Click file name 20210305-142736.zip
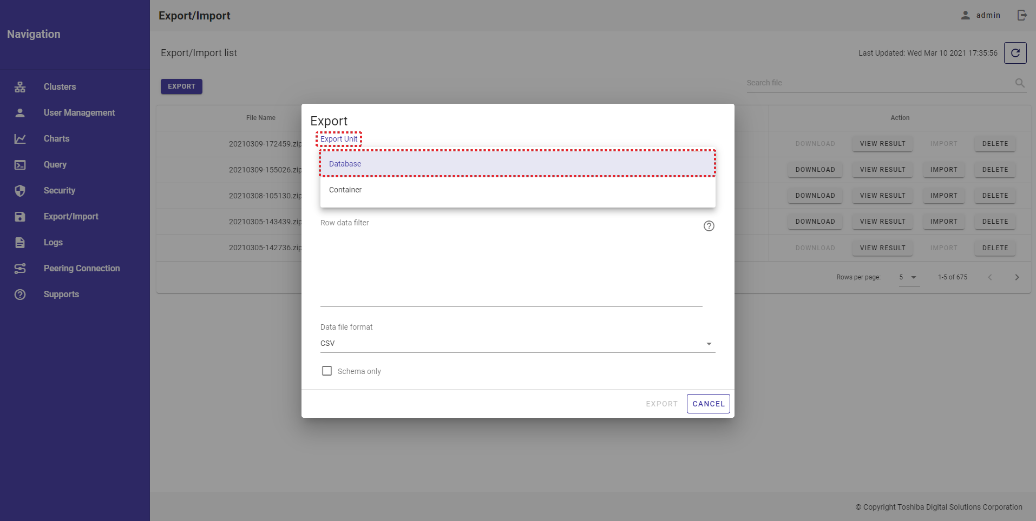 pos(265,248)
